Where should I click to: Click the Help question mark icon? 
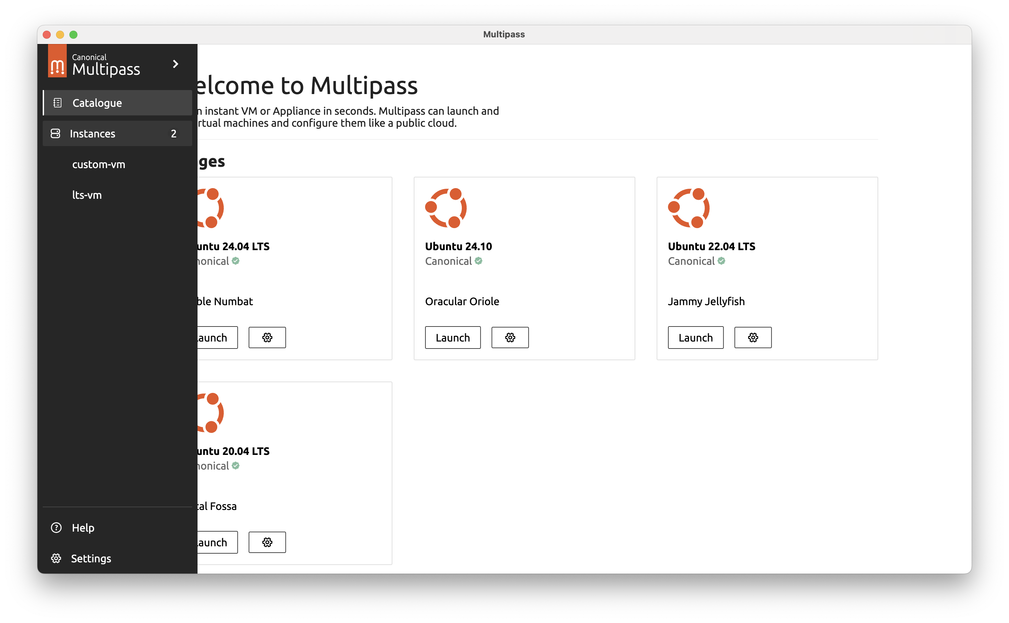[x=56, y=527]
